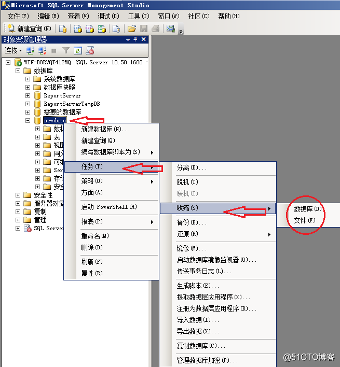Expand the ReportServer database node

28,96
